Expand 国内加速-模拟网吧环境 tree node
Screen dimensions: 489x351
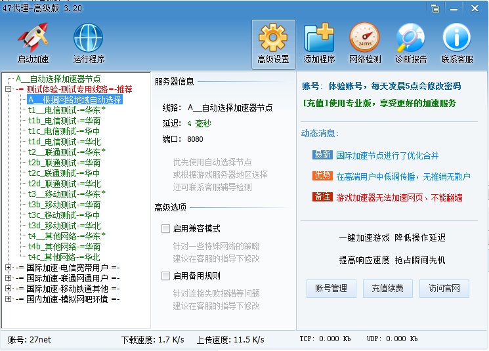8,299
